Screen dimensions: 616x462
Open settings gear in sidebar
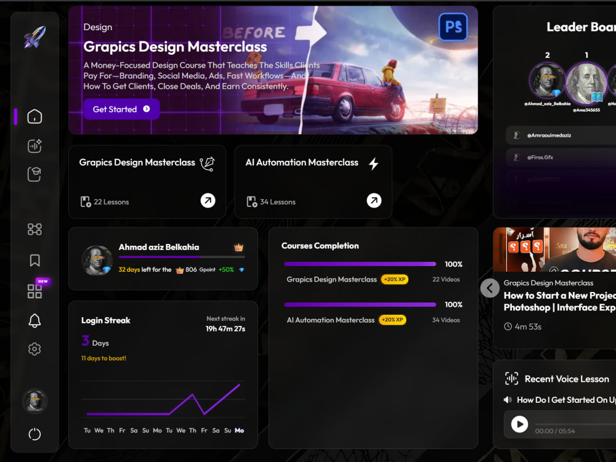pos(34,349)
